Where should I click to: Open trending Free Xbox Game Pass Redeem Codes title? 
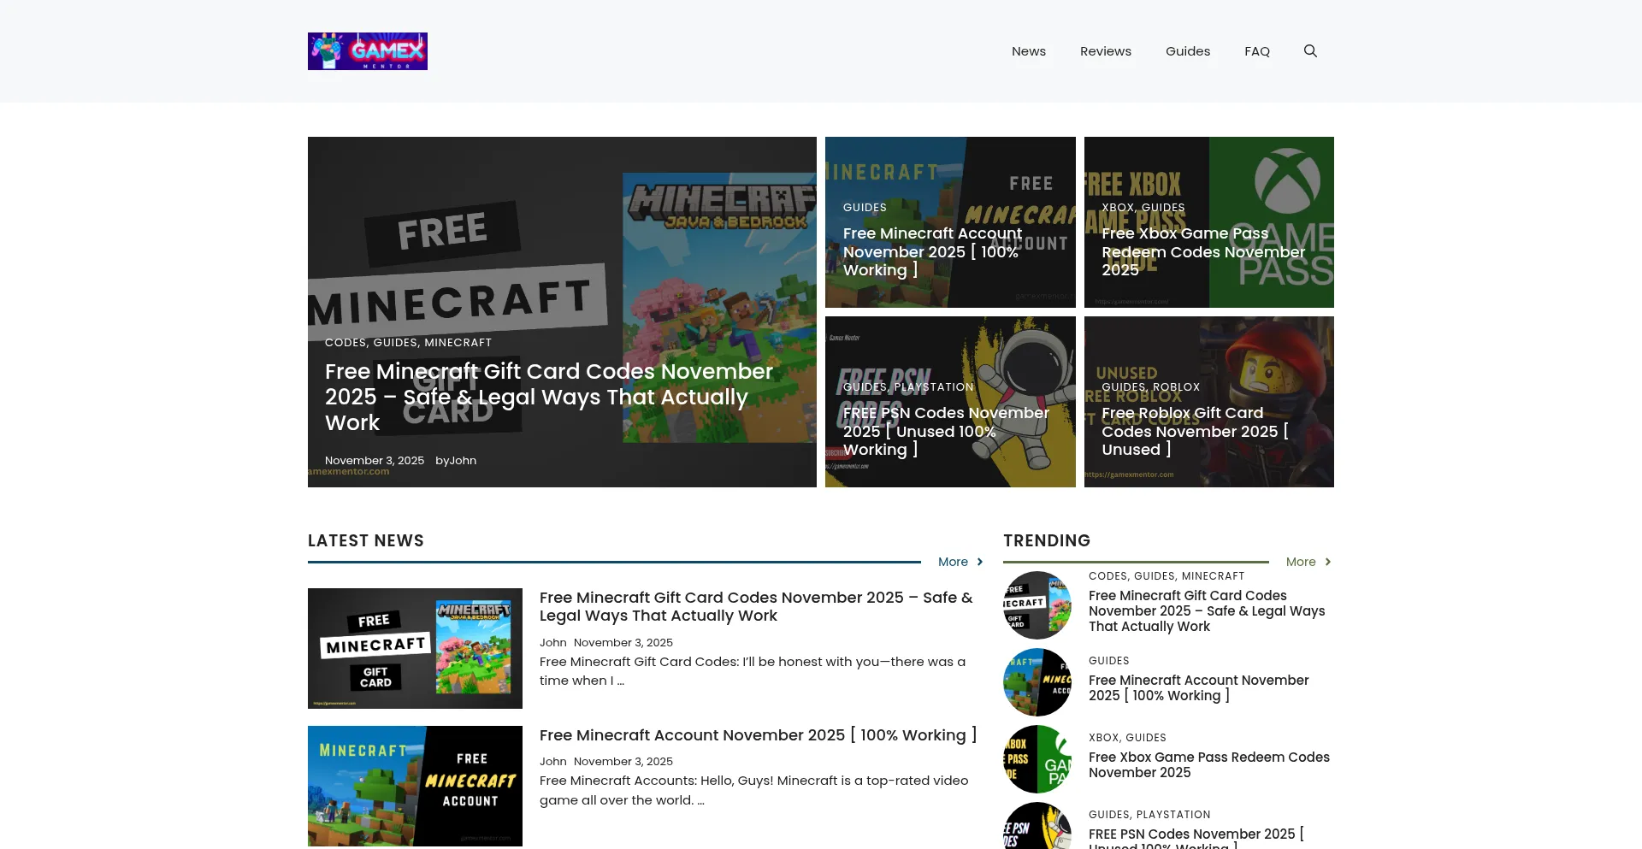point(1208,764)
